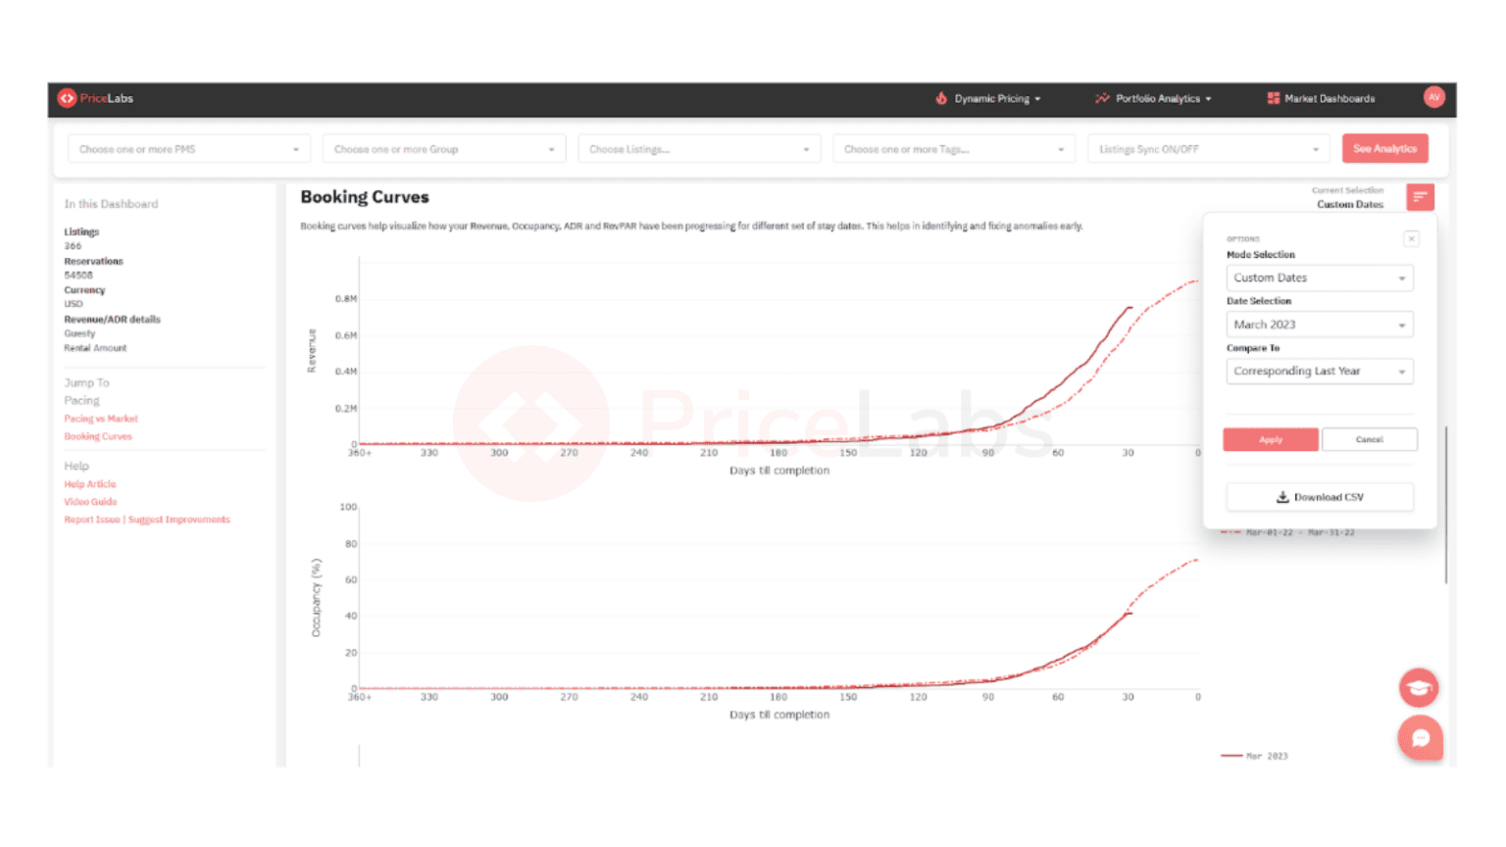The width and height of the screenshot is (1506, 847).
Task: Open the AV user avatar menu
Action: tap(1433, 98)
